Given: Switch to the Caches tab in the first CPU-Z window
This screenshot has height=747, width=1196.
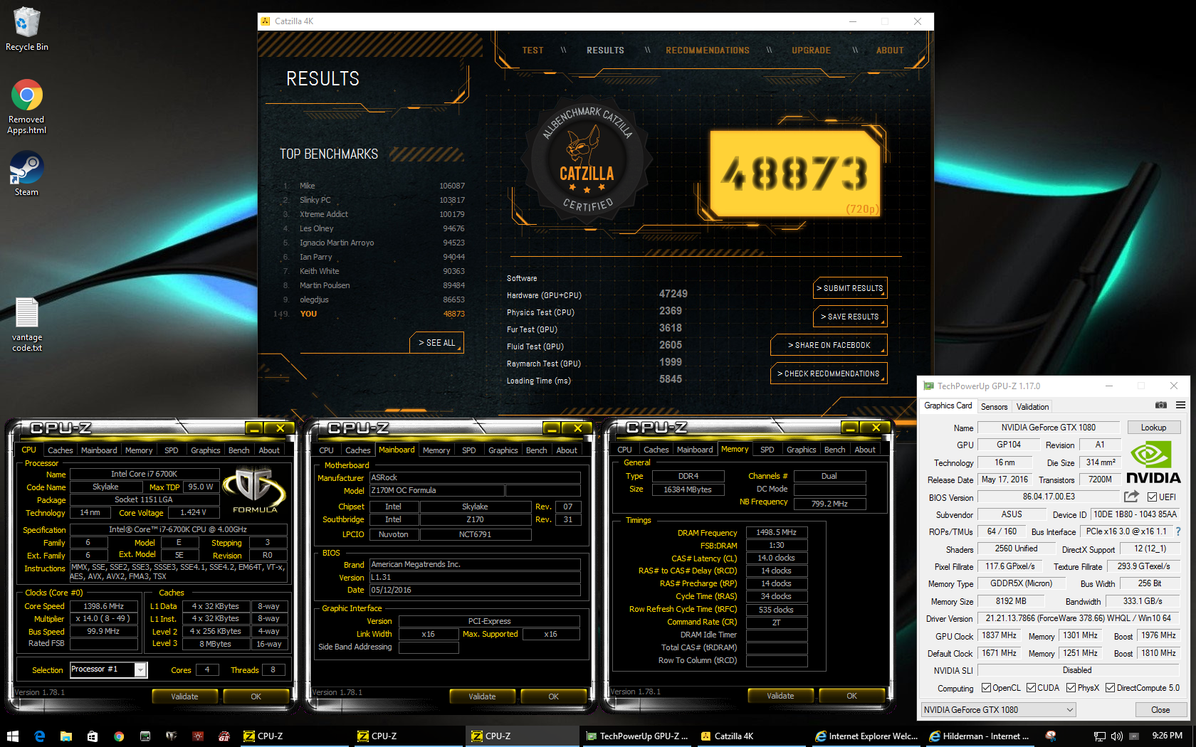Looking at the screenshot, I should pyautogui.click(x=61, y=450).
